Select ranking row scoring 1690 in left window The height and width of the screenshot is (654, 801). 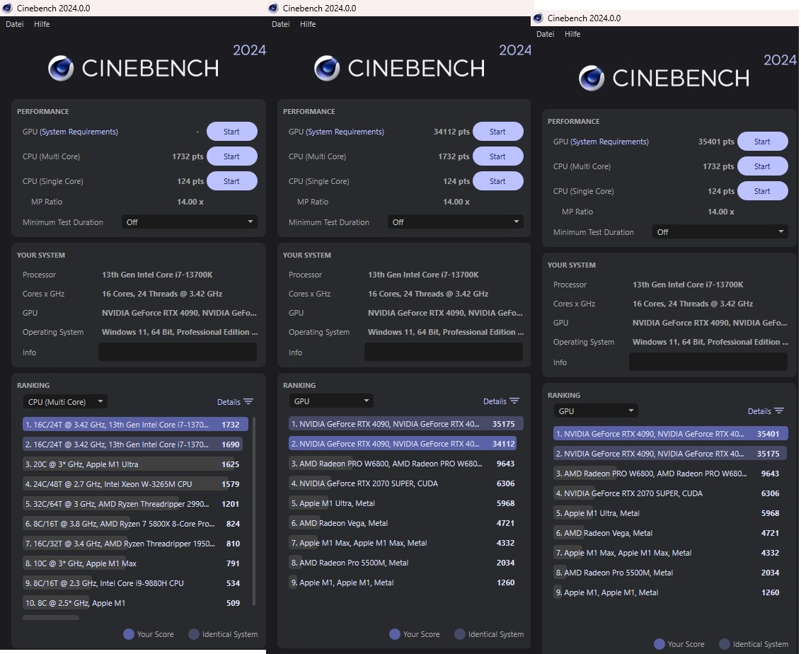[x=135, y=444]
